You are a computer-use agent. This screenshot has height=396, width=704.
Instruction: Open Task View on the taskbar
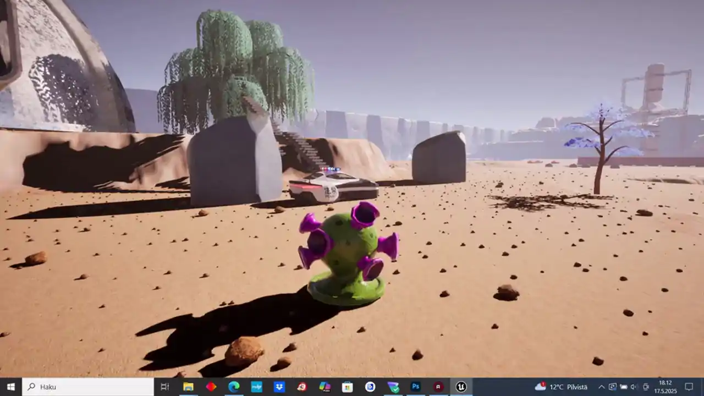164,387
